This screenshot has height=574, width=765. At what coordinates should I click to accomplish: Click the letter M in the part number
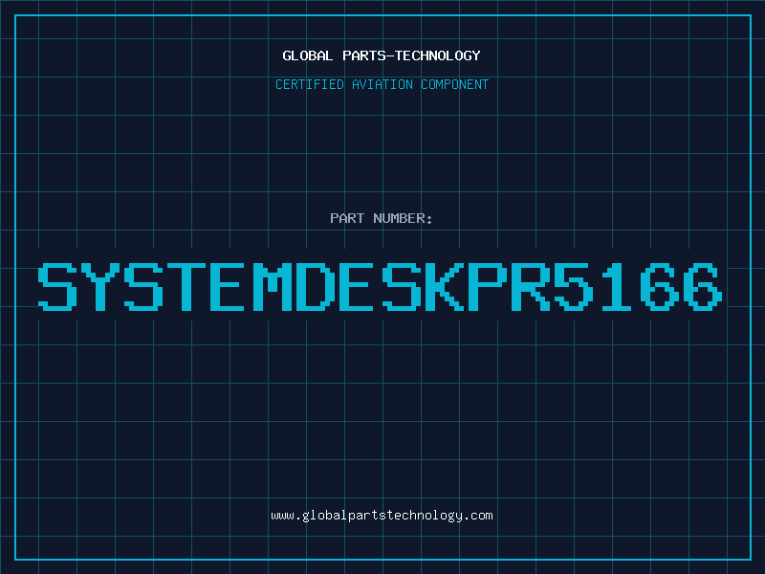tap(273, 286)
